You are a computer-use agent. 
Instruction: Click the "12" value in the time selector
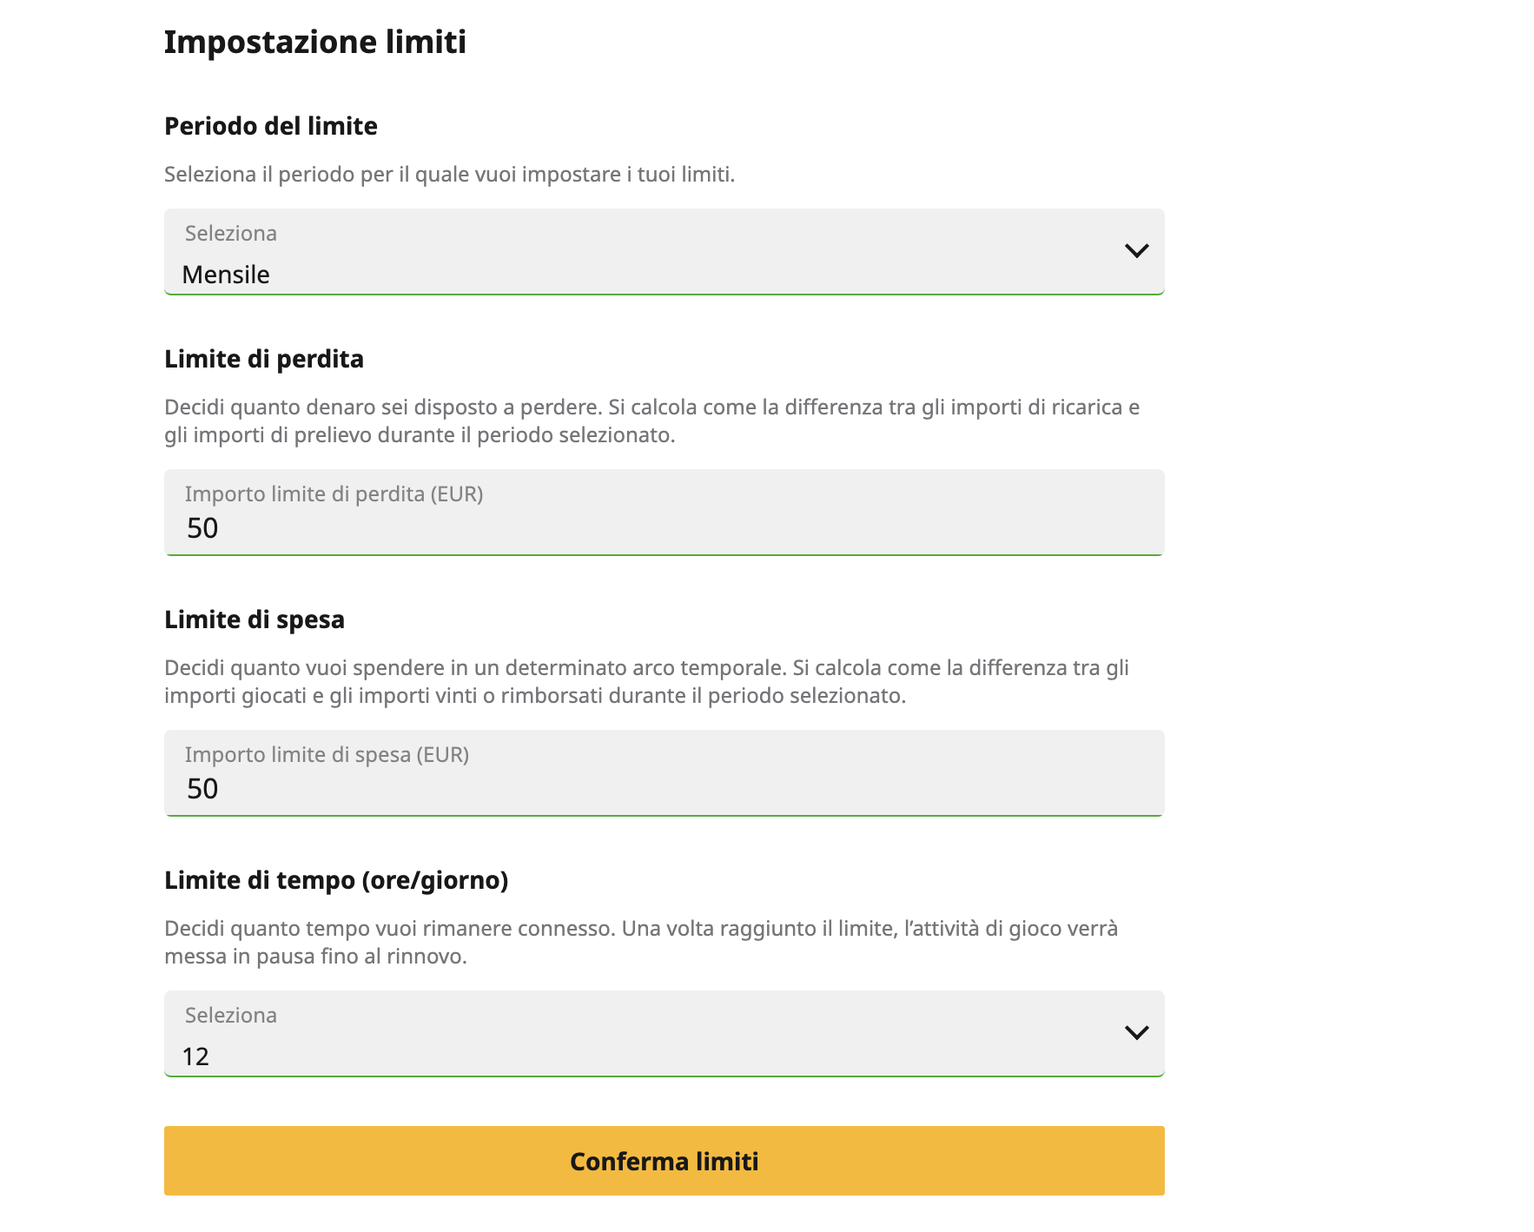click(x=195, y=1056)
